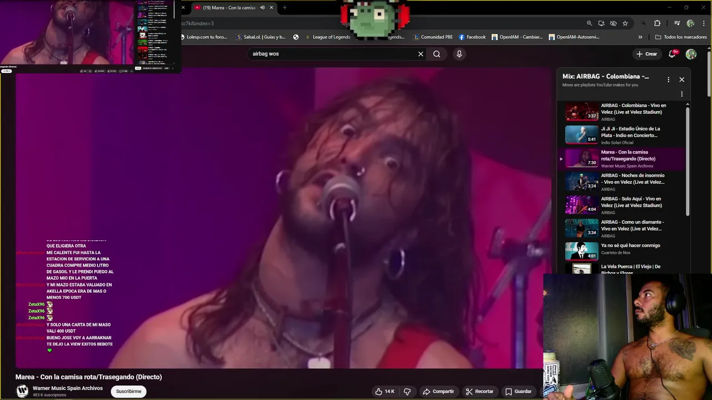Open the Warner Music Spain Archivos channel name
Screen dimensions: 712x400
[x=68, y=388]
